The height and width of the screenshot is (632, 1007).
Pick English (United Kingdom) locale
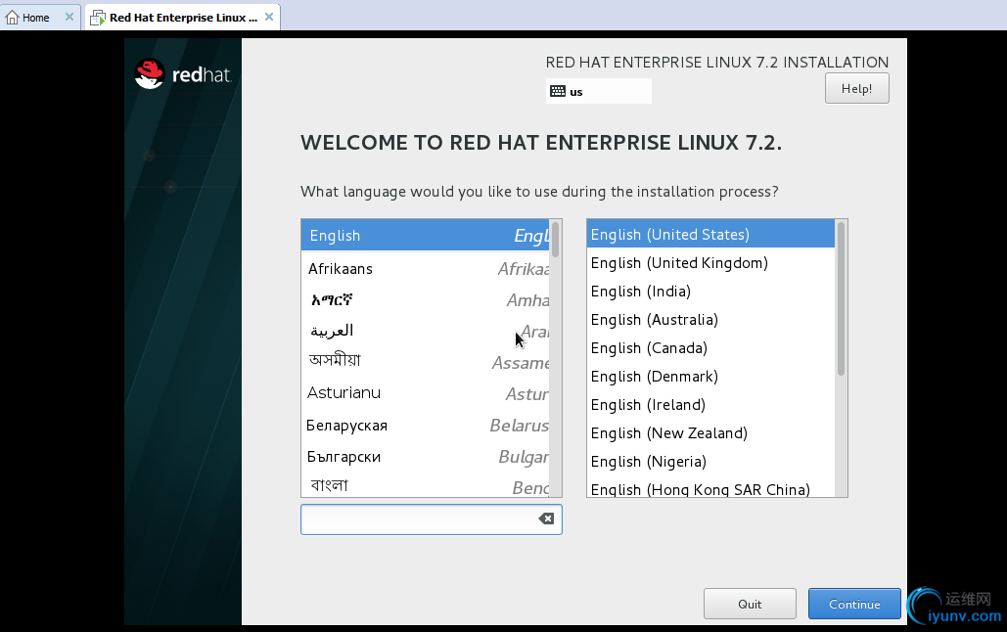[679, 263]
